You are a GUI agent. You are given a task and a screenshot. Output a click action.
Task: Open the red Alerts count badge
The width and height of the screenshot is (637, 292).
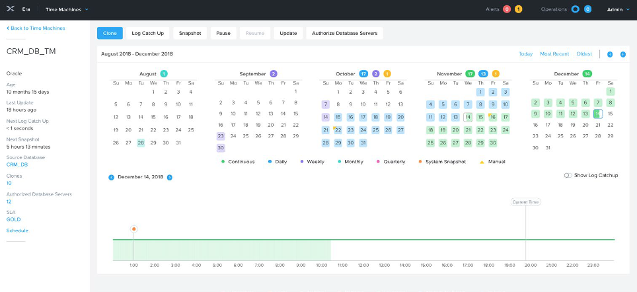tap(507, 9)
